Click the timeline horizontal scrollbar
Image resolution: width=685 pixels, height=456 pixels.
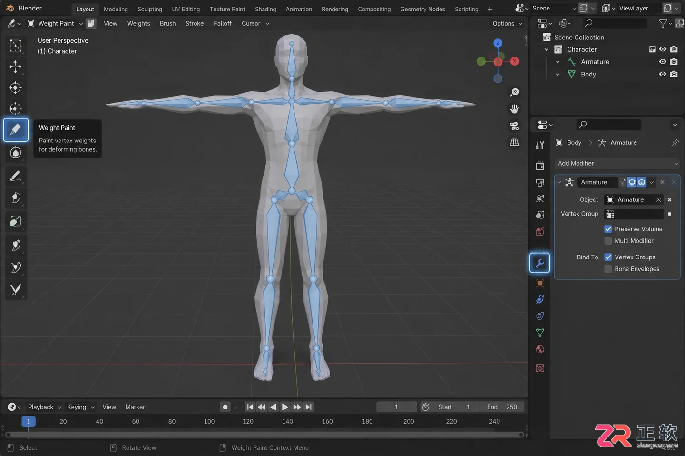click(x=264, y=435)
